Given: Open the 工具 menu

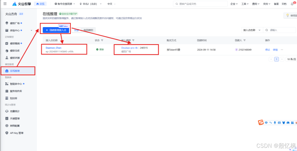Looking at the screenshot, I should [x=245, y=4].
